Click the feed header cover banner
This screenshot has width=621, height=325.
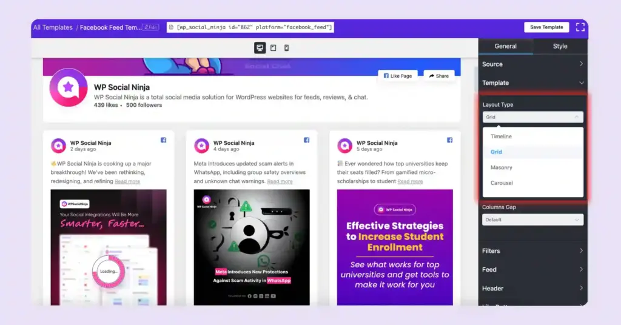point(252,67)
